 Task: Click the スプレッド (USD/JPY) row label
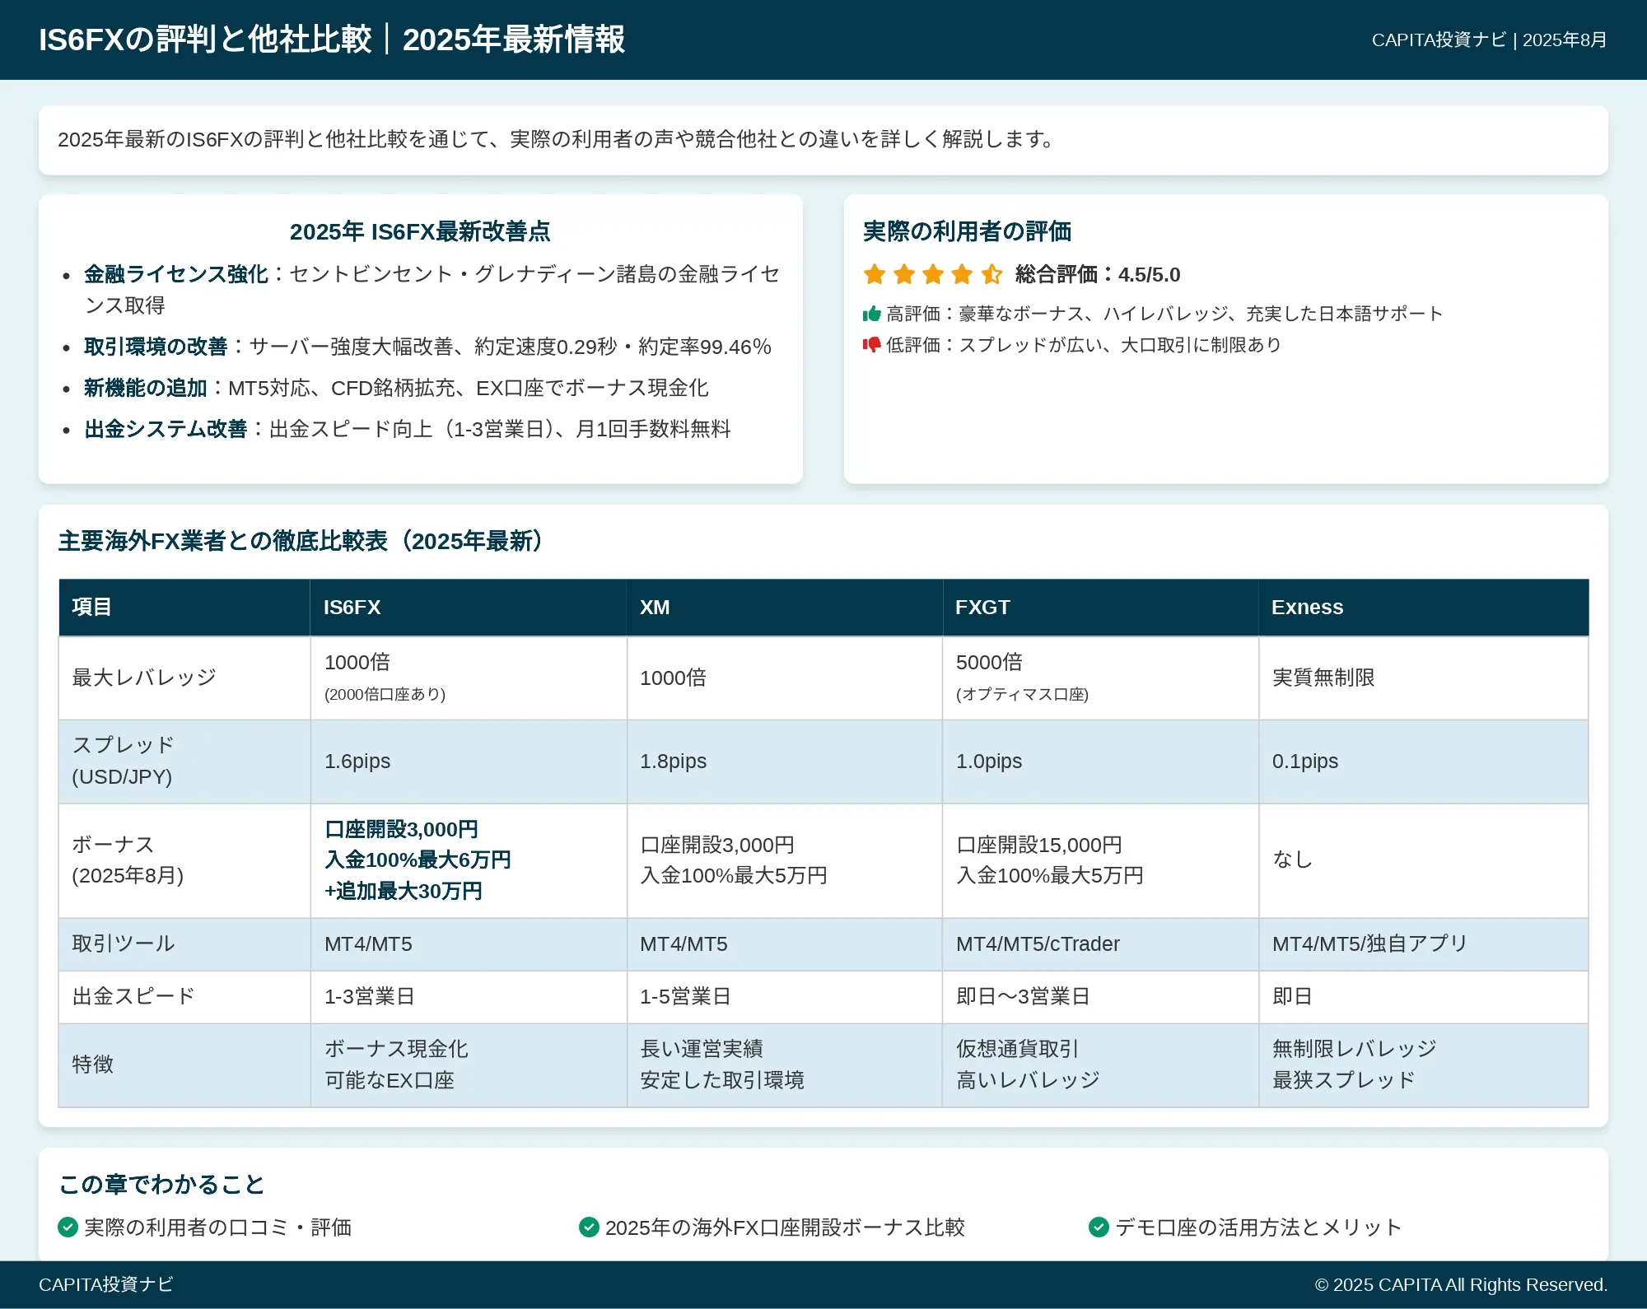coord(124,761)
